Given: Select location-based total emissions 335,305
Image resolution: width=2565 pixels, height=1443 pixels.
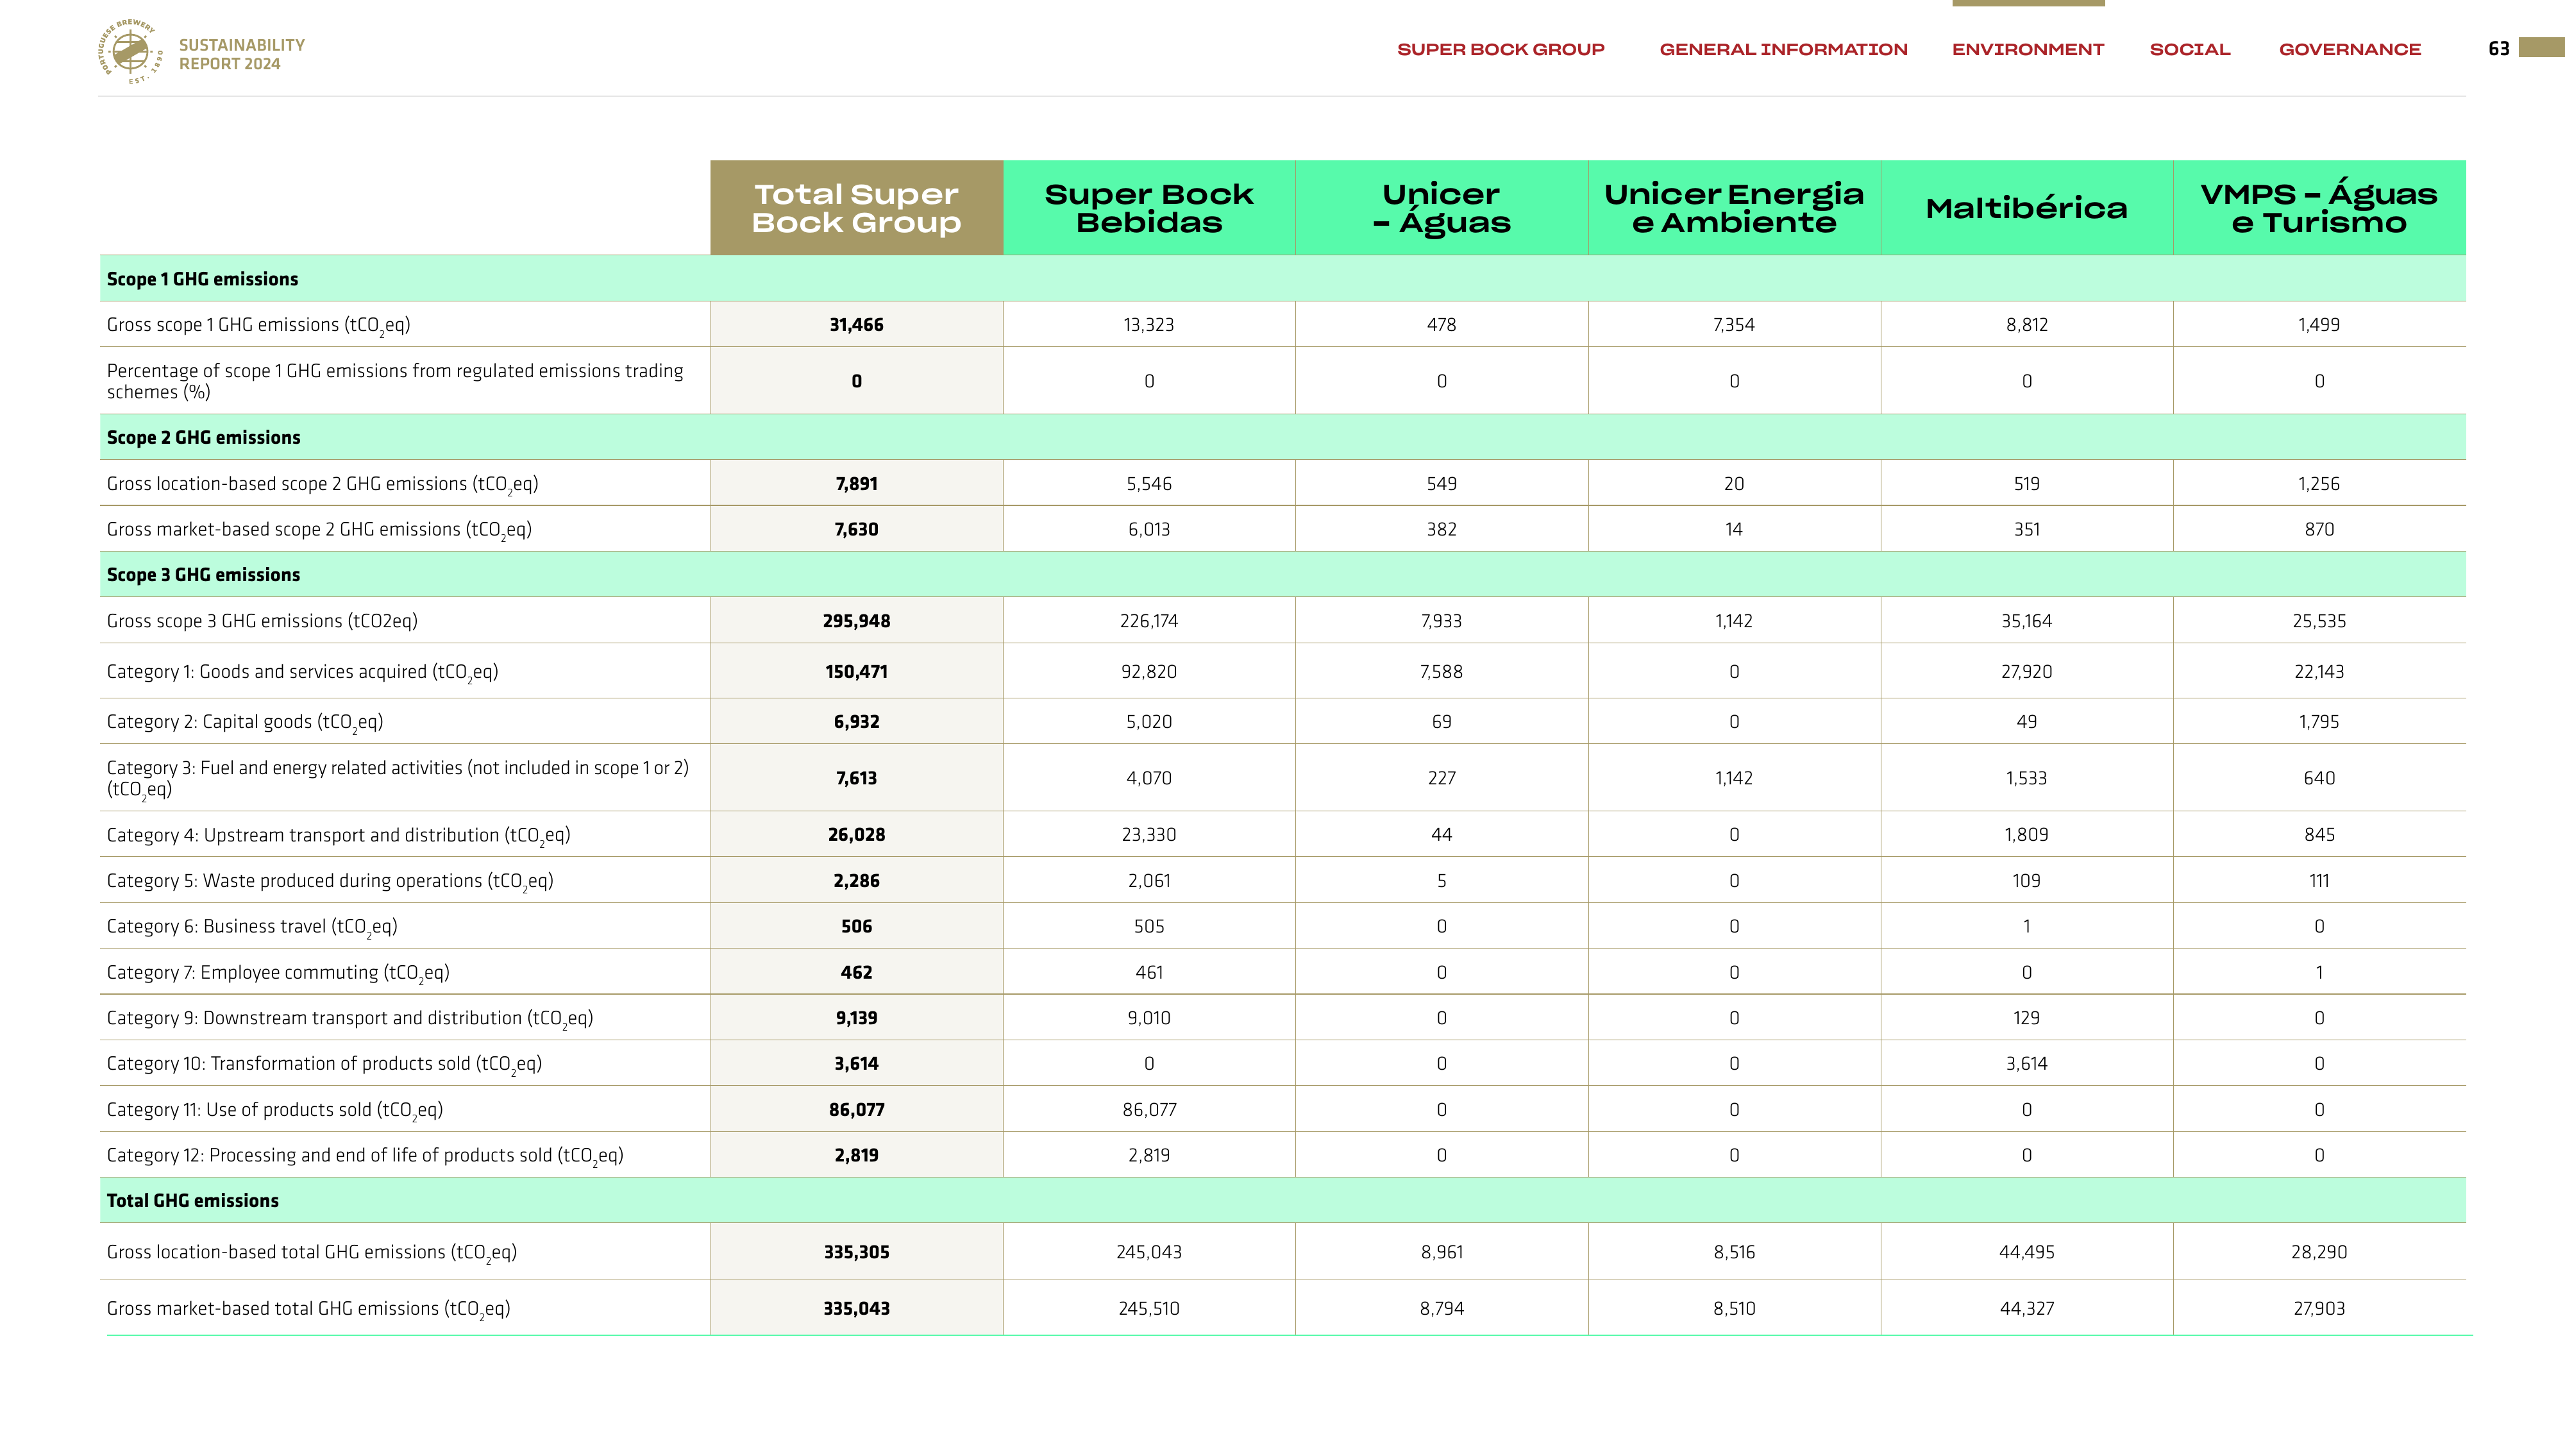Looking at the screenshot, I should (856, 1253).
